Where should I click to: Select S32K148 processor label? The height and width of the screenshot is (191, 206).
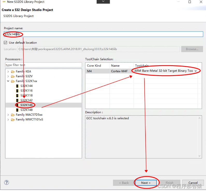point(26,110)
